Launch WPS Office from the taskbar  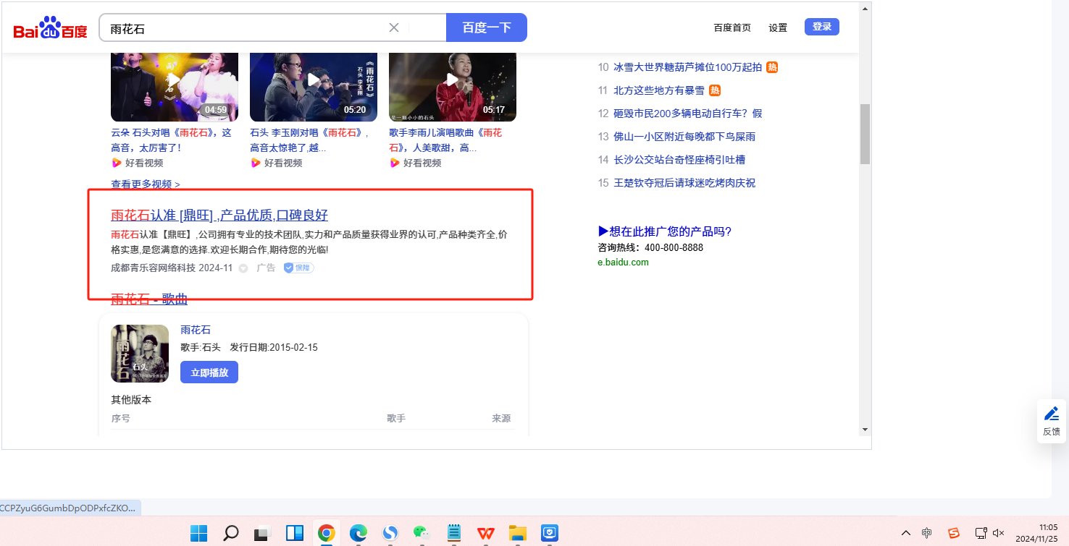(485, 533)
